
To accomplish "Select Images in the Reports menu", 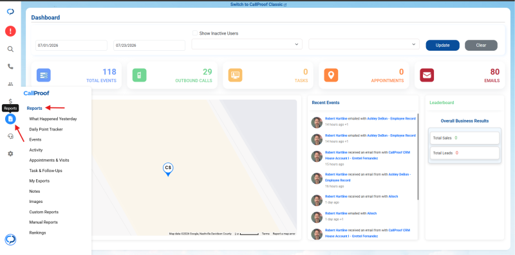I will pyautogui.click(x=36, y=202).
